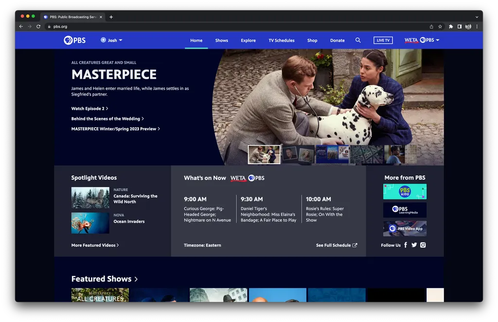
Task: Go forward with browser forward arrow
Action: 30,27
